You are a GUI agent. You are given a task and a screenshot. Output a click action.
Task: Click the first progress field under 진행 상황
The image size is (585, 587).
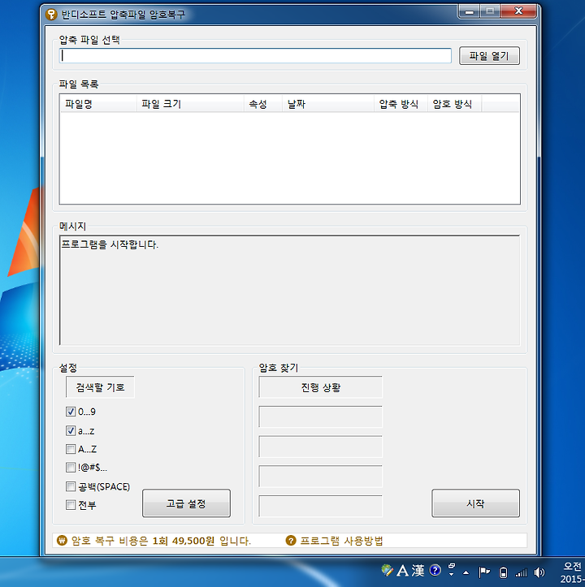click(x=320, y=417)
